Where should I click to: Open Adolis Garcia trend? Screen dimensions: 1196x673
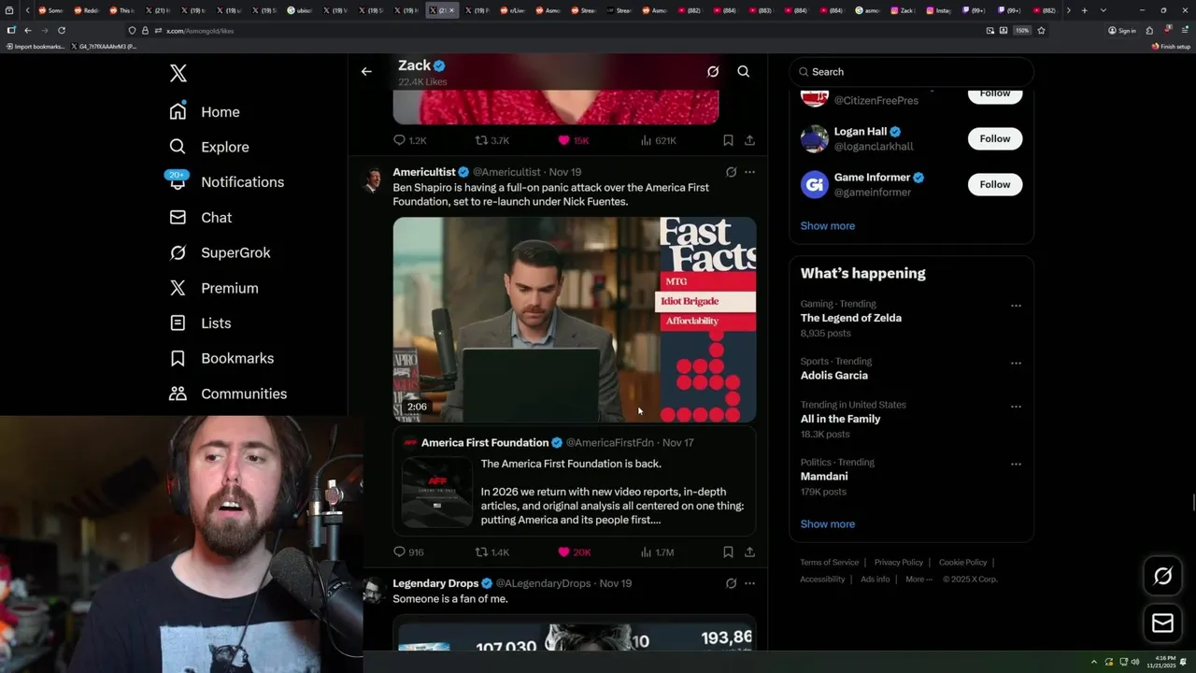(x=833, y=375)
